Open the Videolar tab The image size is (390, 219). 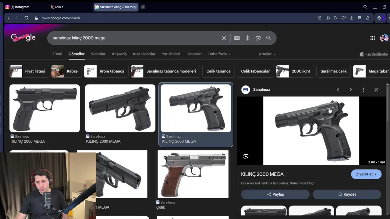coord(98,54)
